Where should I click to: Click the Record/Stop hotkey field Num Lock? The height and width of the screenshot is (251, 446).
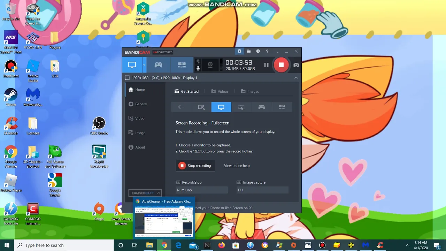pos(202,190)
